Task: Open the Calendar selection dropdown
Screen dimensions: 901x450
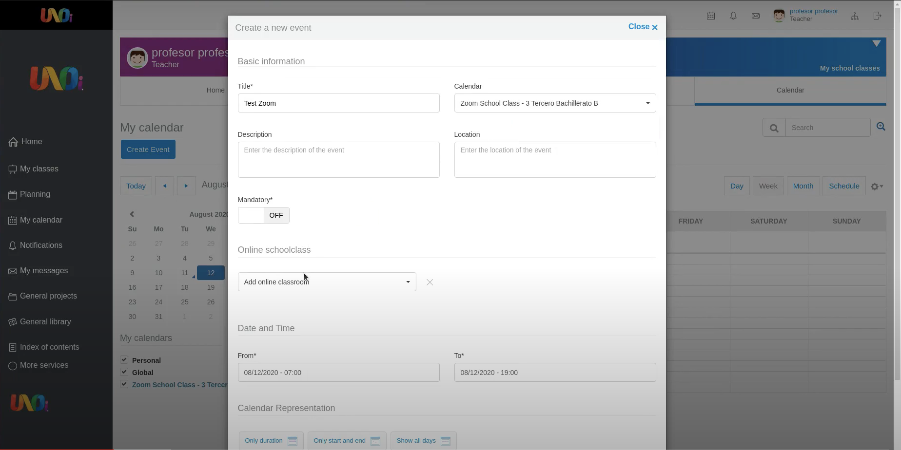Action: tap(555, 103)
